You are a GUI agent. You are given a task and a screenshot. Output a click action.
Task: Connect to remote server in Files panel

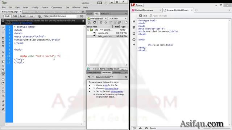(x=89, y=22)
